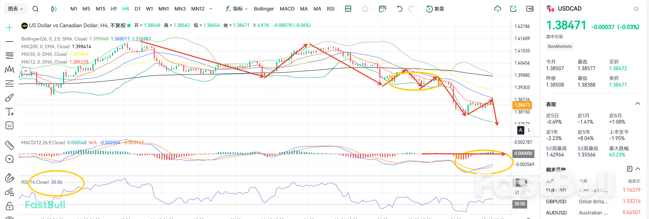649x219 pixels.
Task: Open the alert bell icon
Action: tap(365, 9)
